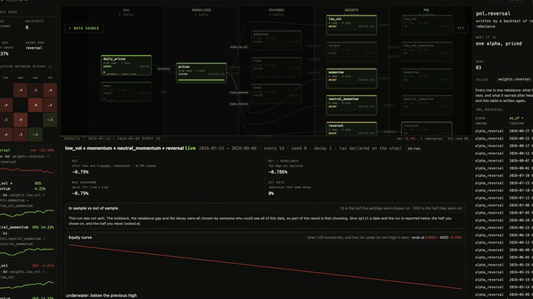Sort by the as_of column
The width and height of the screenshot is (533, 299).
click(x=517, y=118)
